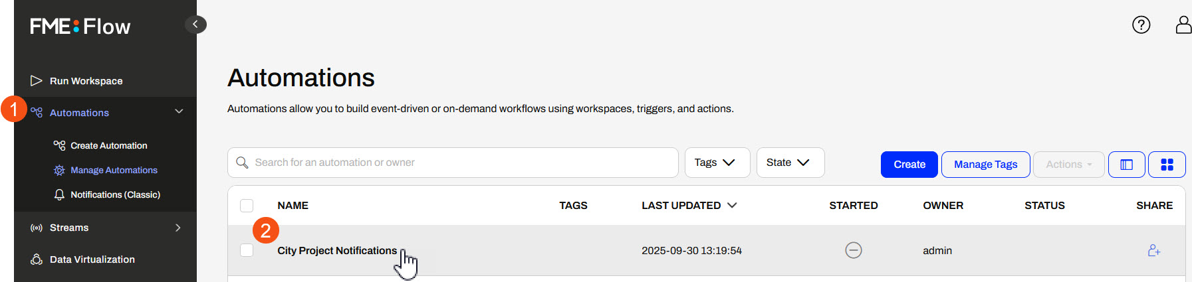Switch to grid card view icon
Image resolution: width=1192 pixels, height=282 pixels.
tap(1167, 165)
